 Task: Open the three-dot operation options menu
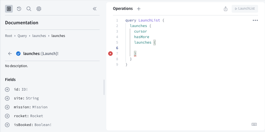tap(255, 20)
